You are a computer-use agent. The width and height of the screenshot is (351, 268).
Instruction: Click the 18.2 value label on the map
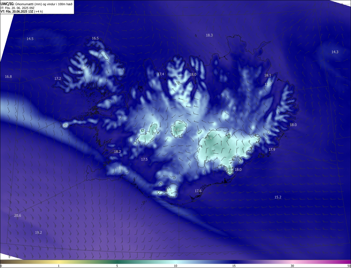[117, 152]
